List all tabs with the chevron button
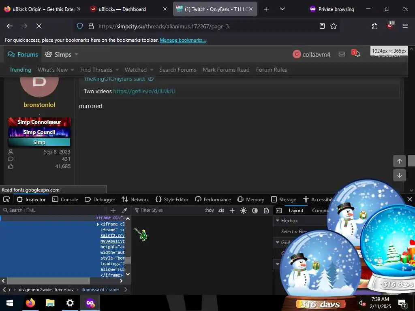The width and height of the screenshot is (415, 311). coord(282,9)
